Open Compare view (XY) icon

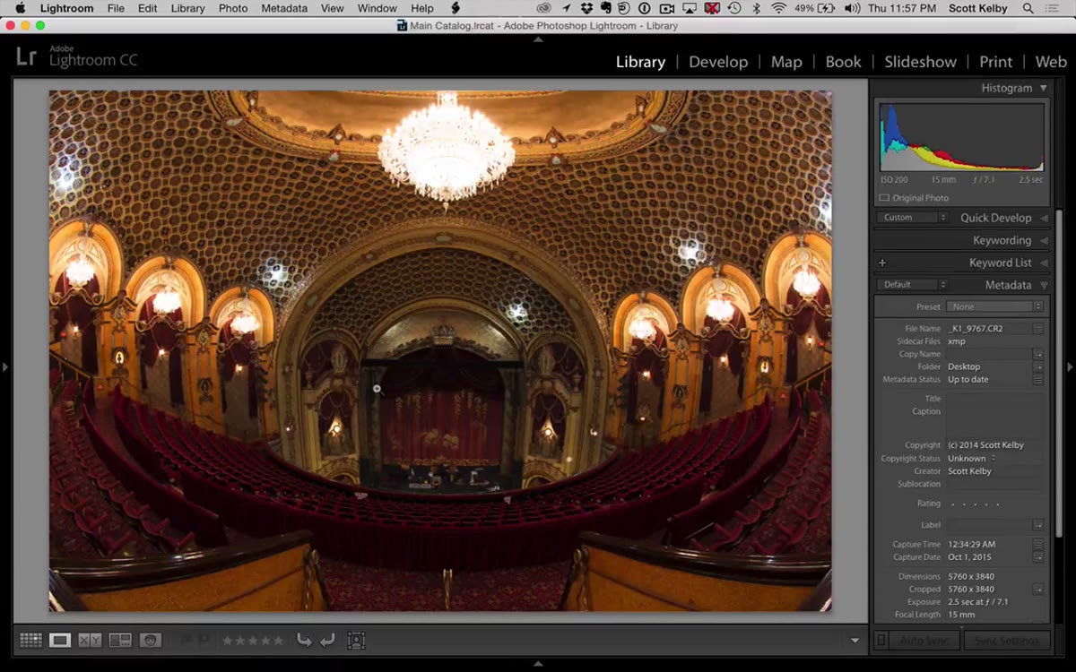90,641
